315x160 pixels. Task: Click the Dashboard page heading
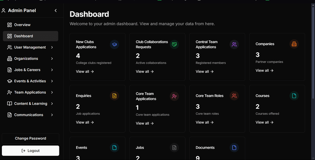tap(89, 14)
